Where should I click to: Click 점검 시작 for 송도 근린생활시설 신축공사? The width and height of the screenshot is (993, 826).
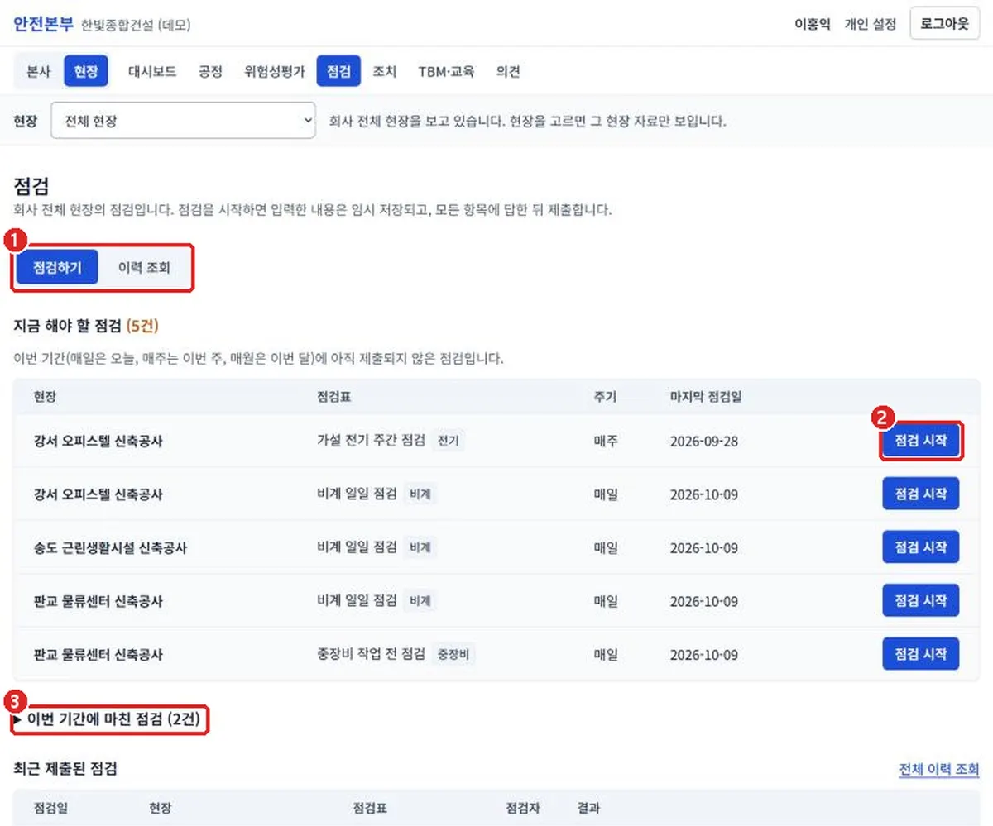tap(921, 547)
